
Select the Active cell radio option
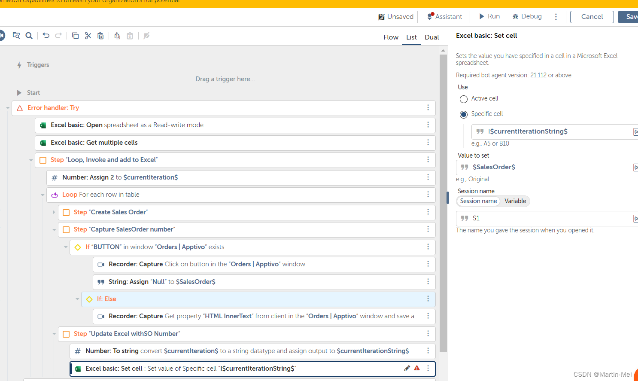464,99
